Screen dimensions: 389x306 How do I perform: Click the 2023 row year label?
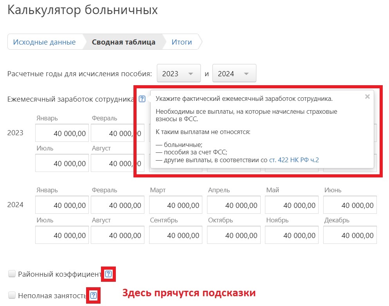[x=15, y=133]
